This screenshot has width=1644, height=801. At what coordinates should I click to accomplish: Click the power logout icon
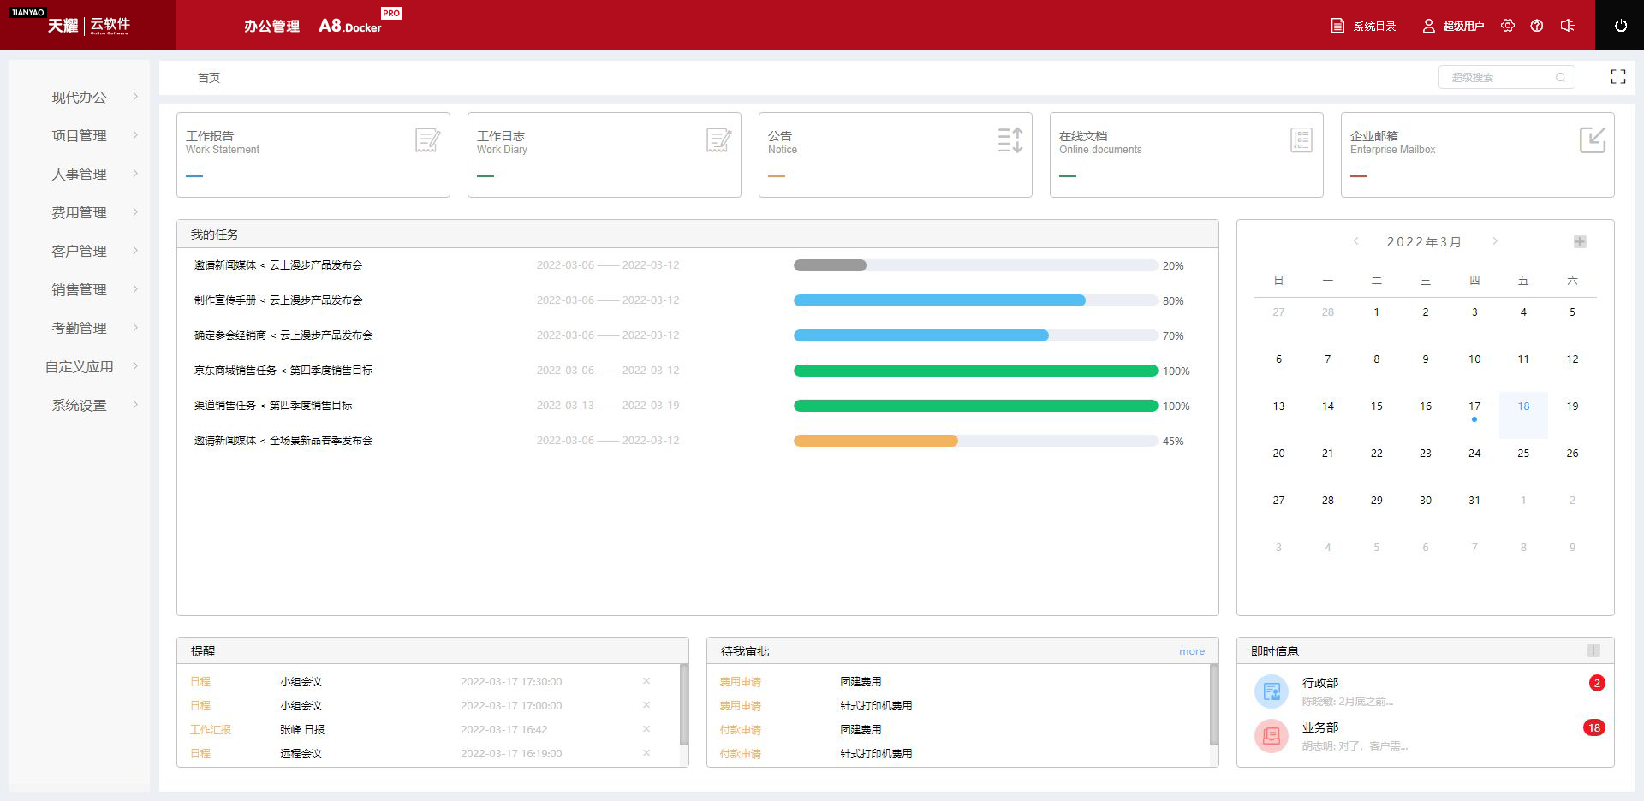click(x=1620, y=26)
